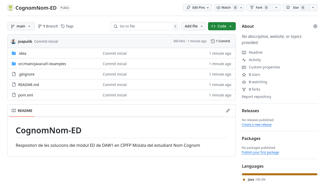Click the Edit Pins button
This screenshot has width=324, height=187.
click(x=198, y=8)
